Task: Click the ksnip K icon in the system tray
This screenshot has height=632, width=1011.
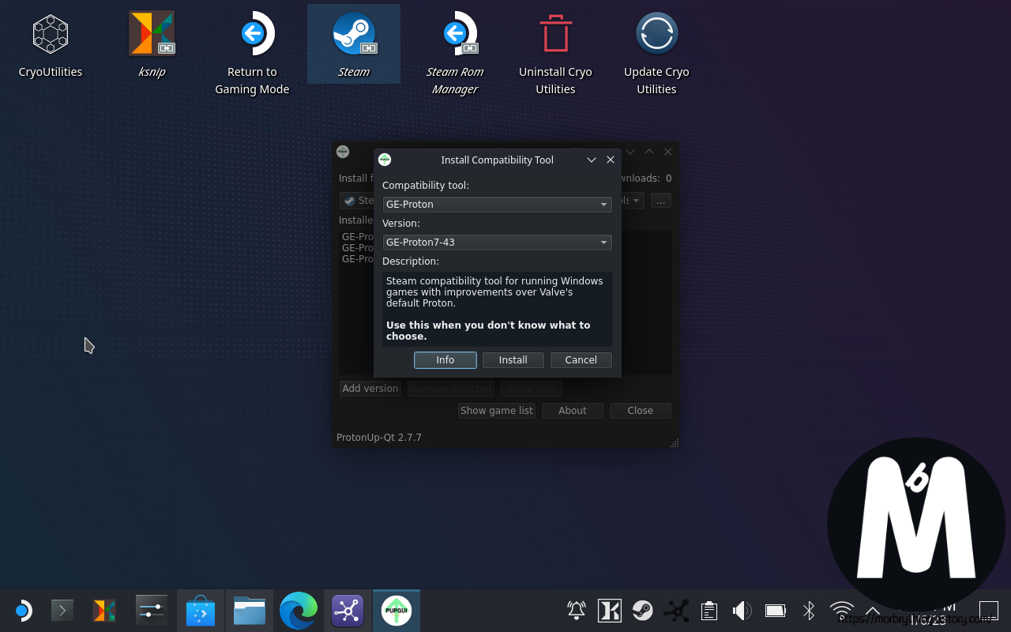Action: (x=610, y=611)
